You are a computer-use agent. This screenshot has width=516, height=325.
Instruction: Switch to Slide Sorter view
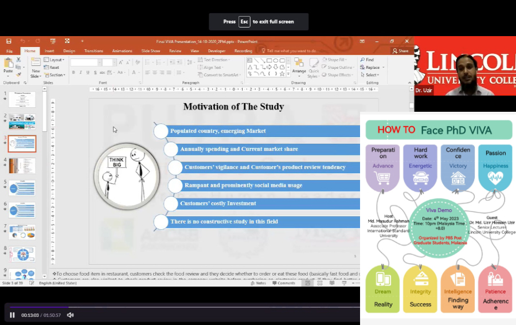320,283
